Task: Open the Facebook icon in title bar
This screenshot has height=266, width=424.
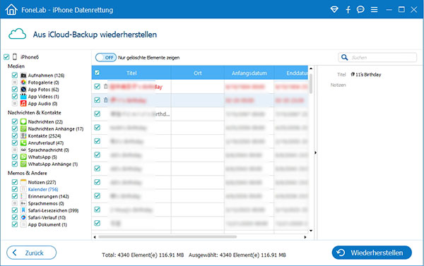Action: 348,10
